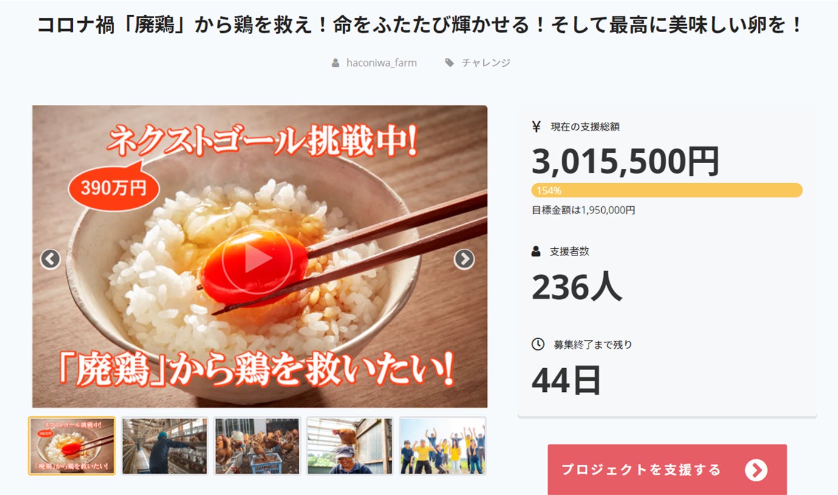The image size is (838, 495).
Task: Select the chickens in crates thumbnail
Action: pos(257,446)
